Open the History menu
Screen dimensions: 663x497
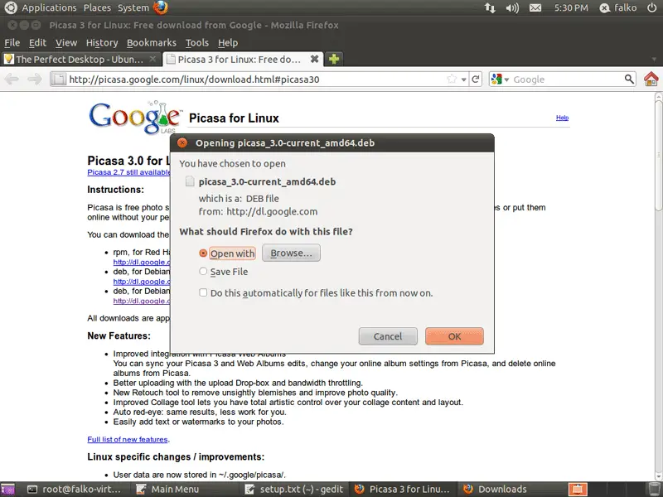click(x=102, y=43)
